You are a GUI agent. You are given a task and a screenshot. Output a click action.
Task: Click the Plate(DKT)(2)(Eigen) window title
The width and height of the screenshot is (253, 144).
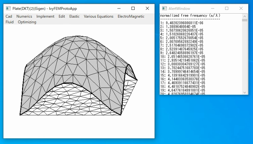click(x=45, y=8)
